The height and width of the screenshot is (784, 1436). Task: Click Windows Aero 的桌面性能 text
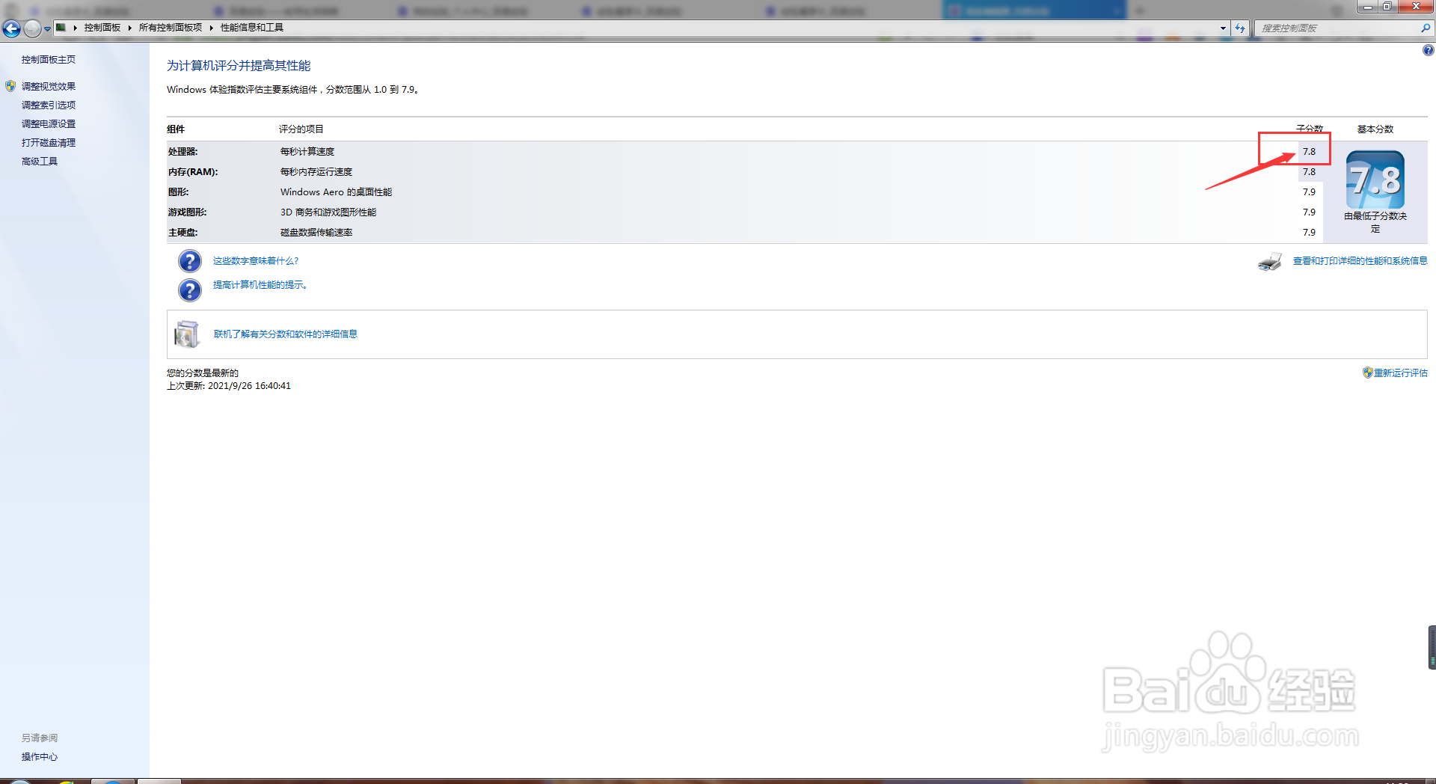tap(336, 192)
